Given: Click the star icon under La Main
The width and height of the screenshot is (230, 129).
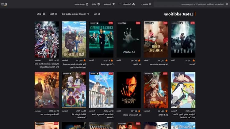Looking at the screenshot, I should 139,61.
